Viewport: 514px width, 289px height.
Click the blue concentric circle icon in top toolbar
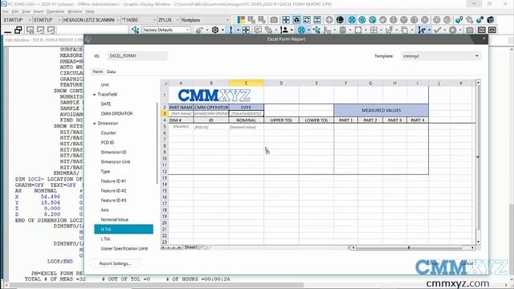tap(362, 19)
